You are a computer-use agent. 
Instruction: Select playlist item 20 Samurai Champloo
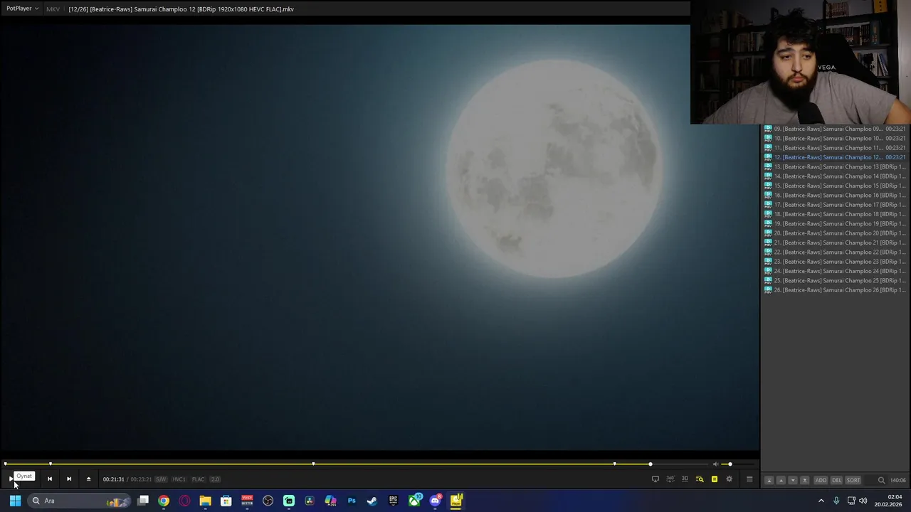click(835, 233)
